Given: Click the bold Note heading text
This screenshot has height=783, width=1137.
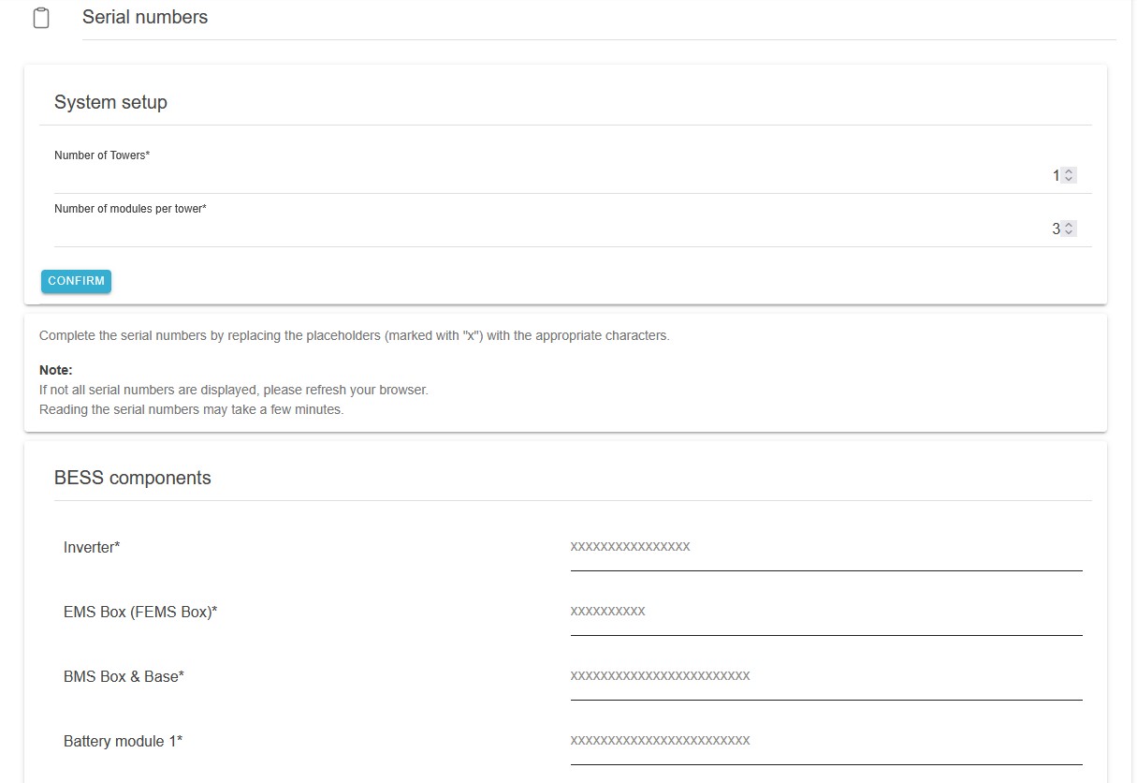Looking at the screenshot, I should 56,370.
